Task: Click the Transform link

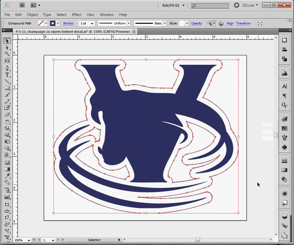Action: pyautogui.click(x=243, y=23)
